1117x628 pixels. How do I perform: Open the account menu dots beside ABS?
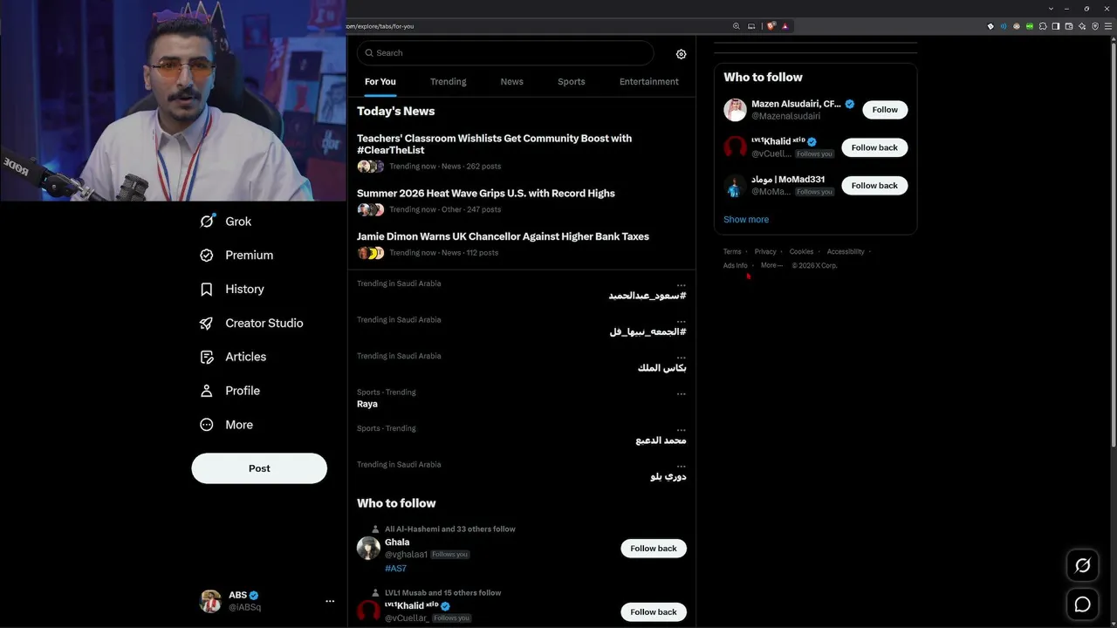[x=330, y=601]
